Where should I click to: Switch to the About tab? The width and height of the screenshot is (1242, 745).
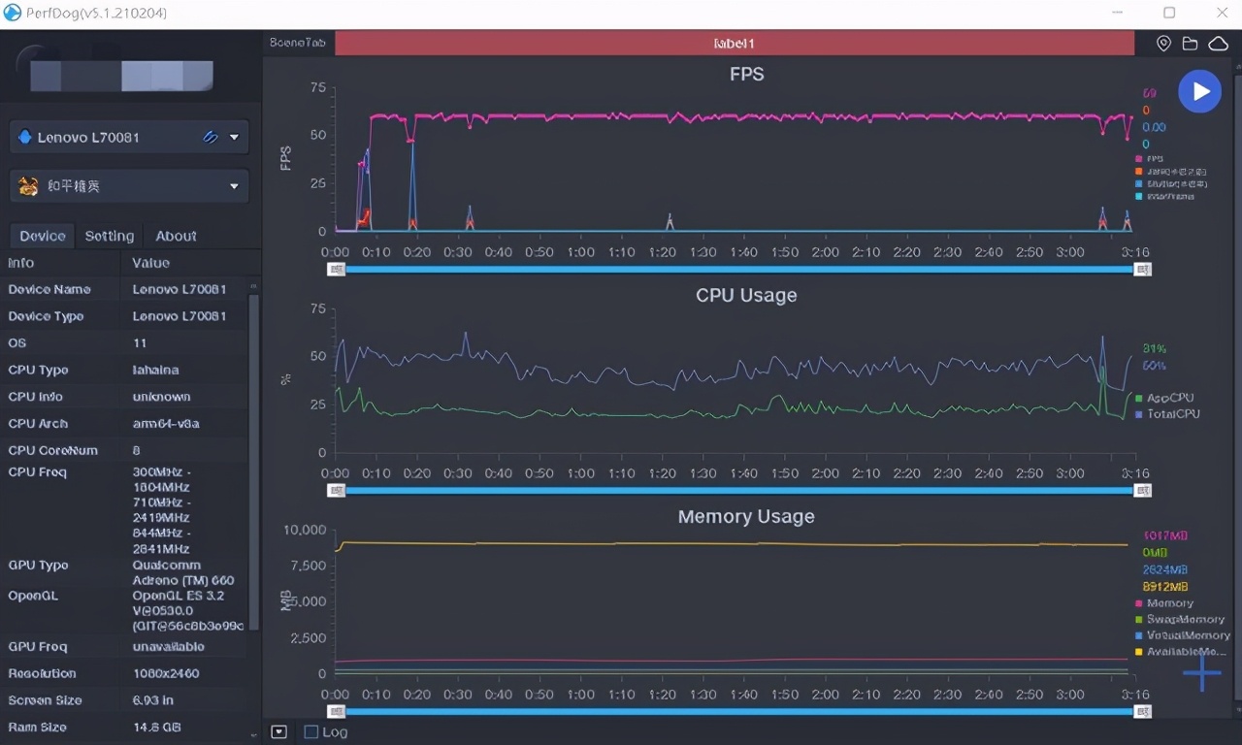click(176, 236)
